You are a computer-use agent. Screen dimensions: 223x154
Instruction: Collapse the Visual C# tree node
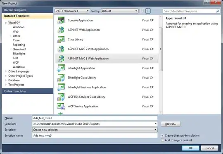click(5, 23)
